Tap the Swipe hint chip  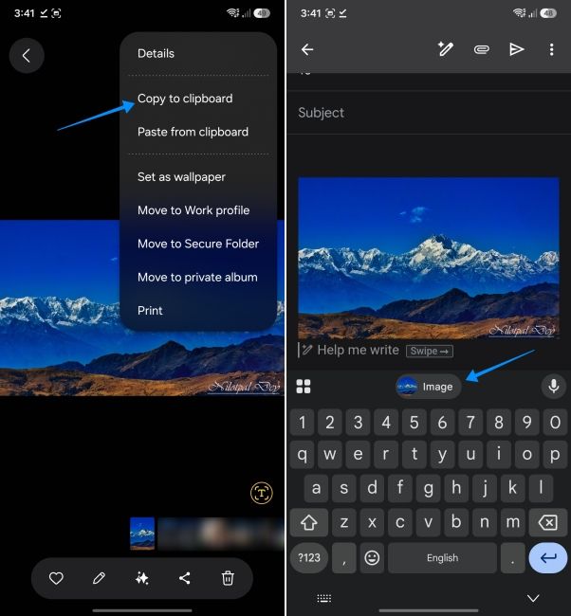point(430,352)
